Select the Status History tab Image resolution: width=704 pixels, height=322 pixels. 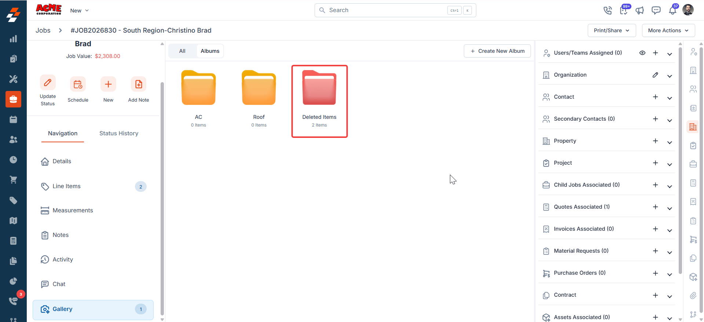click(x=119, y=133)
